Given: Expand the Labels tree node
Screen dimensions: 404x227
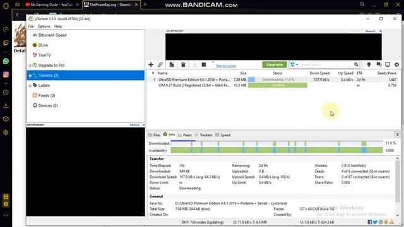Looking at the screenshot, I should pyautogui.click(x=30, y=86).
